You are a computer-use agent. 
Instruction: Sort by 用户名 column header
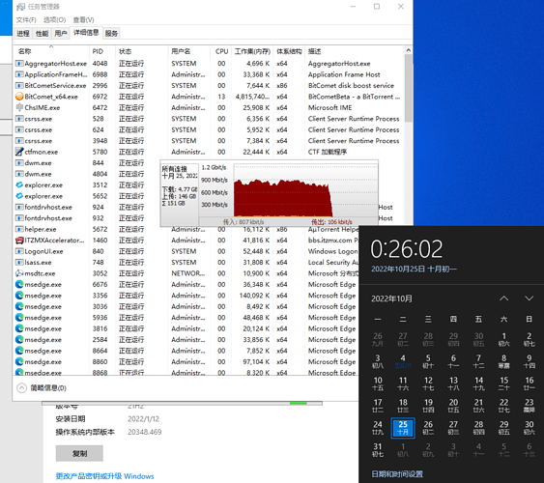[x=188, y=51]
